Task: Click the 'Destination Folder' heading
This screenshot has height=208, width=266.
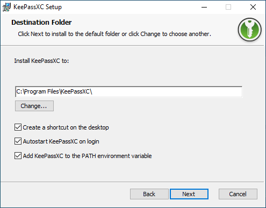Action: pyautogui.click(x=41, y=23)
